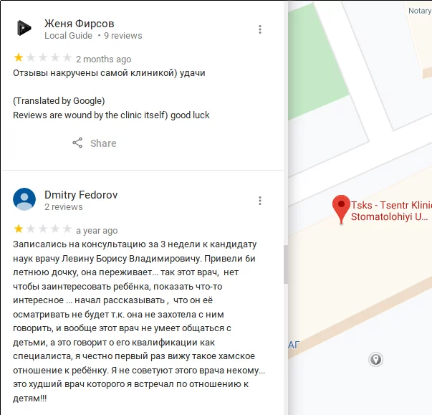This screenshot has height=415, width=432.
Task: Click the '(Translated by Google)' text
Action: point(59,101)
